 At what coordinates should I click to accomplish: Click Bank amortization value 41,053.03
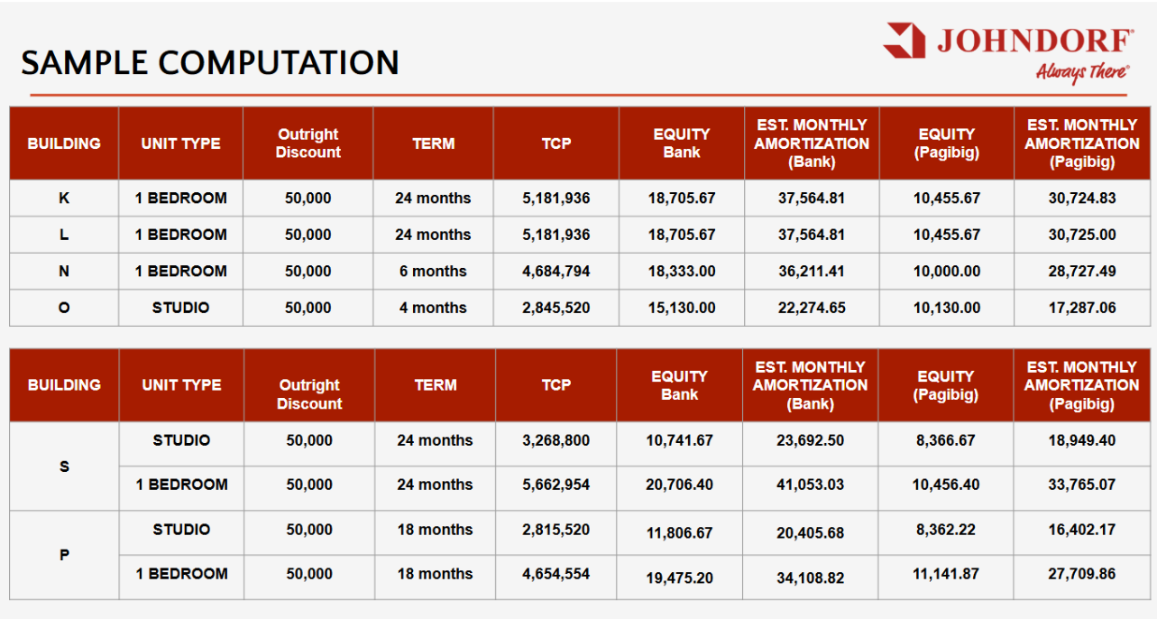(x=810, y=485)
